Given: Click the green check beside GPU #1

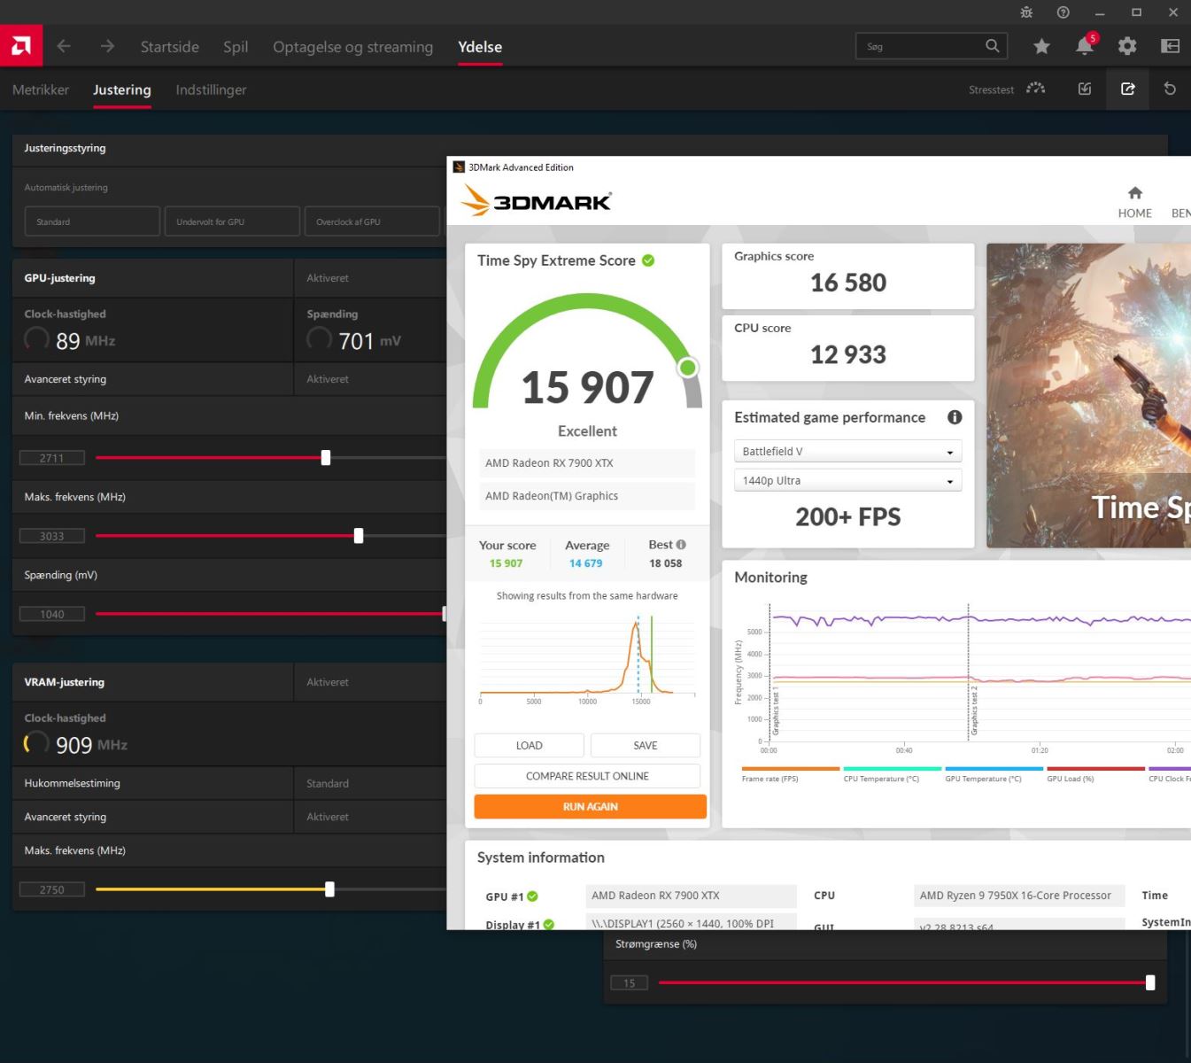Looking at the screenshot, I should pyautogui.click(x=532, y=896).
